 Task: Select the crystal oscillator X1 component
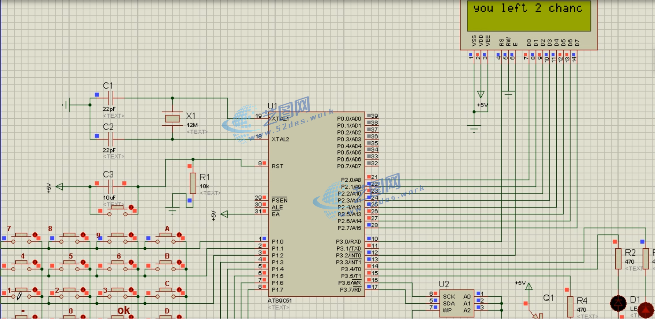pyautogui.click(x=172, y=119)
